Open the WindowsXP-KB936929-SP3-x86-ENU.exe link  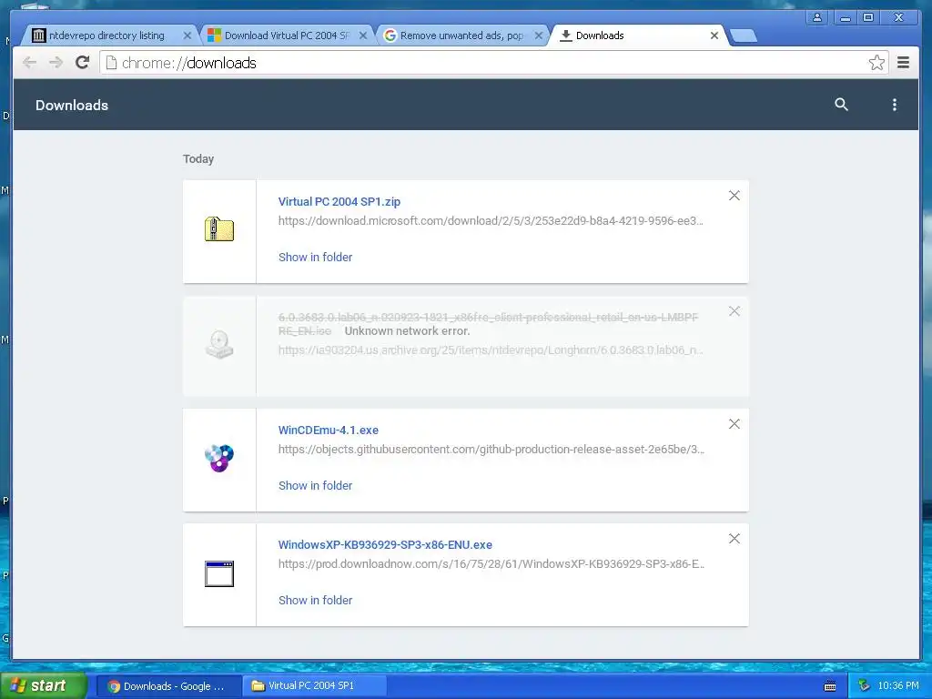point(385,544)
